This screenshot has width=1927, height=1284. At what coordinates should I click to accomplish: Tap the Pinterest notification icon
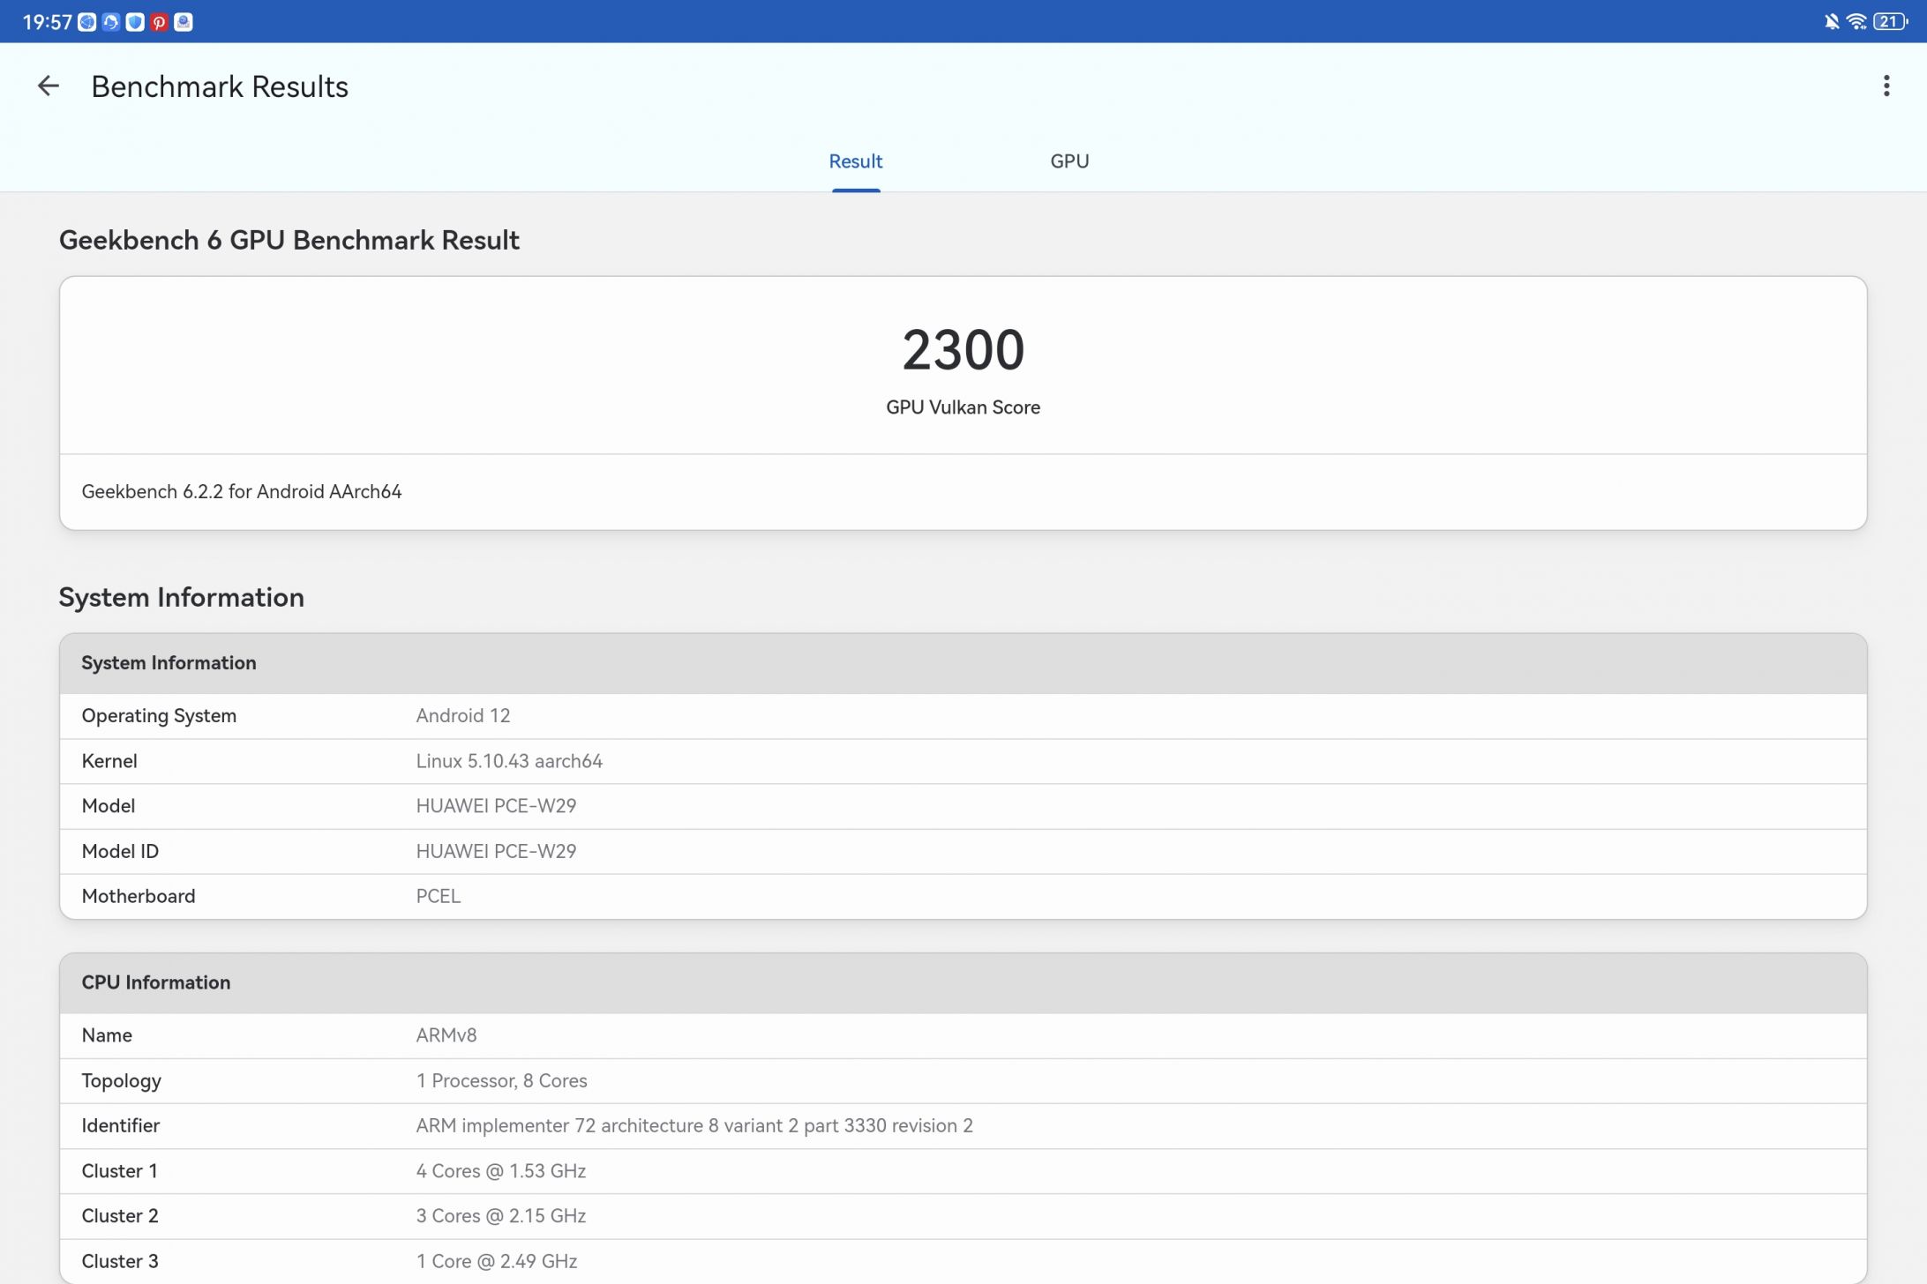point(159,22)
